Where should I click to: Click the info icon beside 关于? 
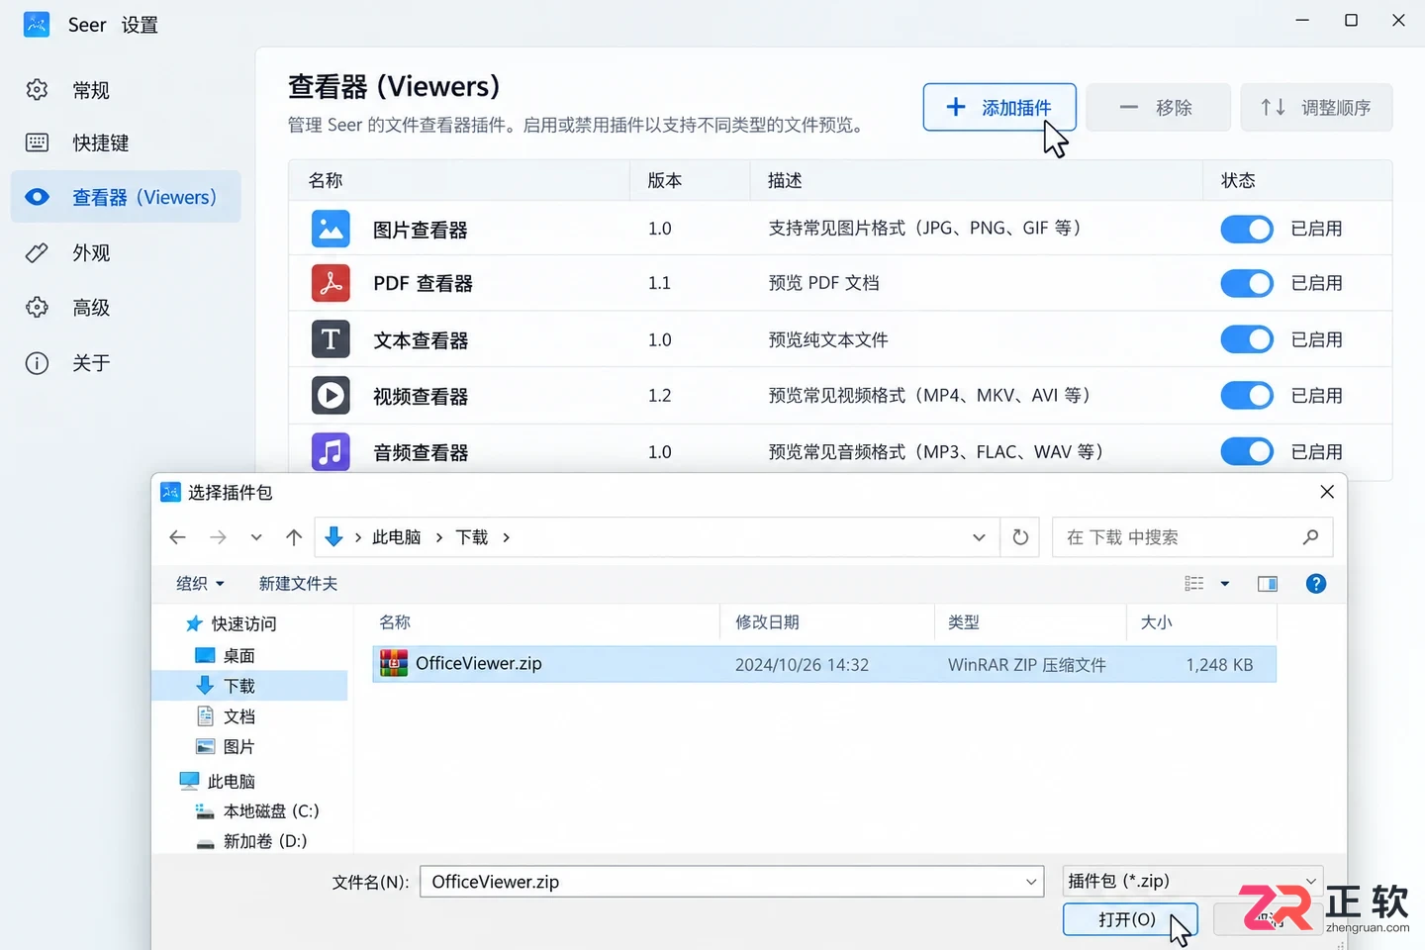(x=37, y=363)
